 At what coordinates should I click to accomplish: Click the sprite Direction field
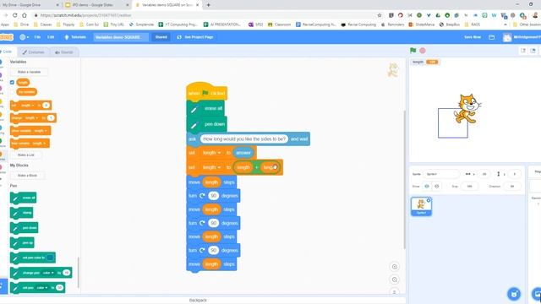point(512,186)
